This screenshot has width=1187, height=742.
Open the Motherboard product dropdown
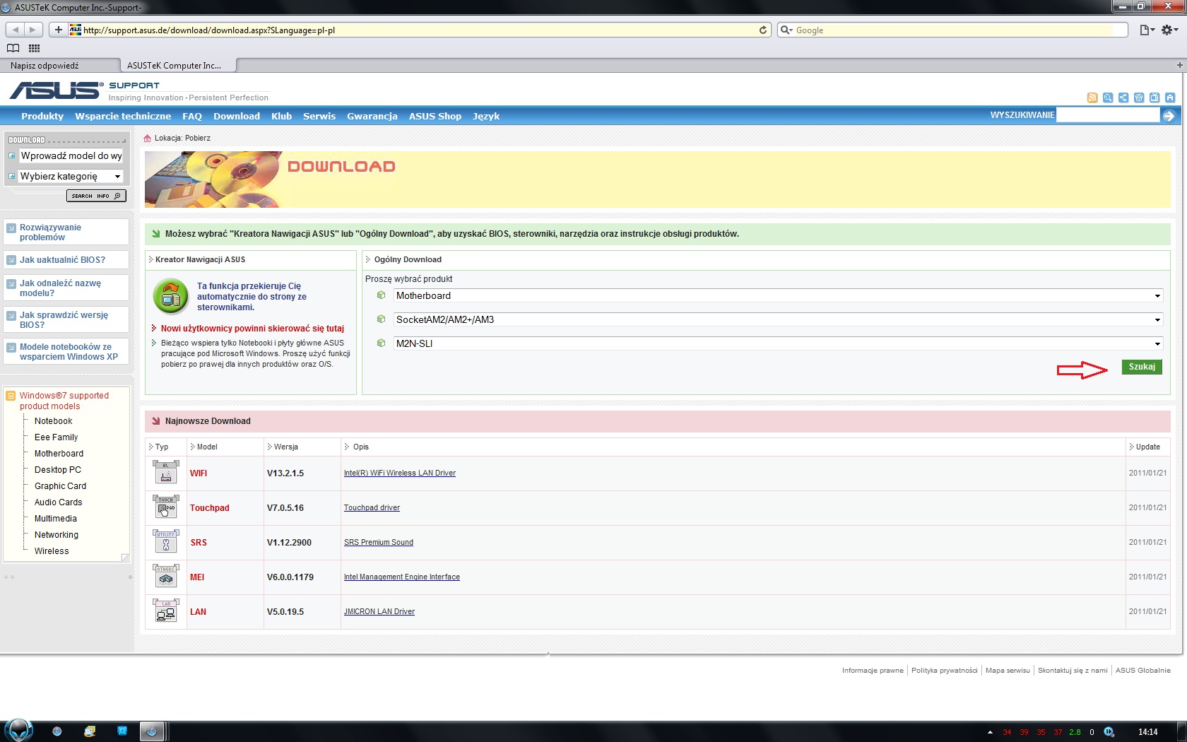click(778, 296)
